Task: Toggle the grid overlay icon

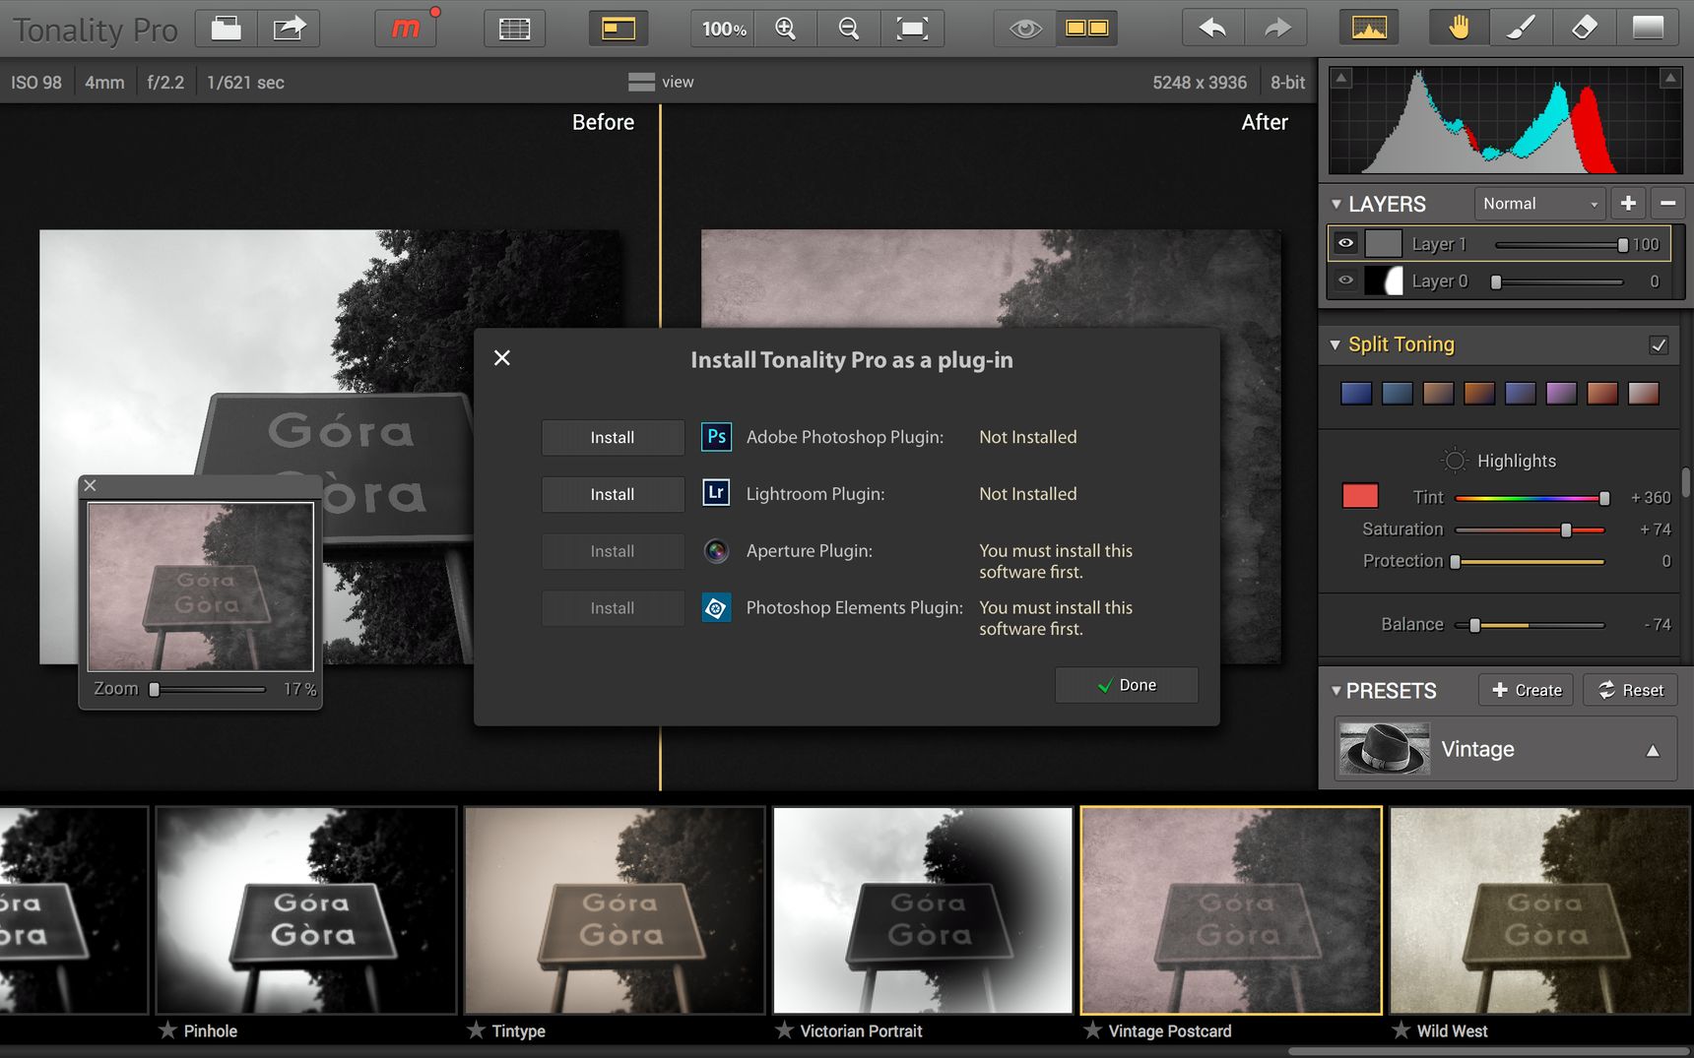Action: coord(514,29)
